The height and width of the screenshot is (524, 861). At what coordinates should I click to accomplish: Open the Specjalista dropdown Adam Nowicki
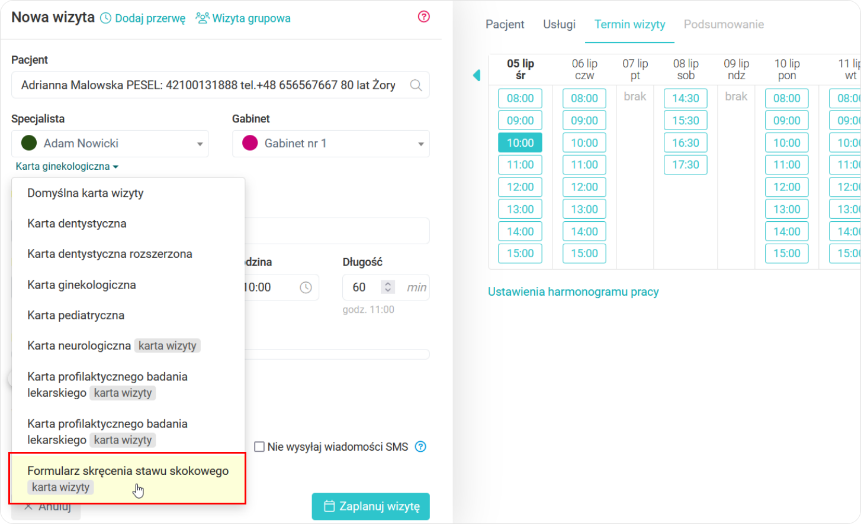[x=110, y=144]
